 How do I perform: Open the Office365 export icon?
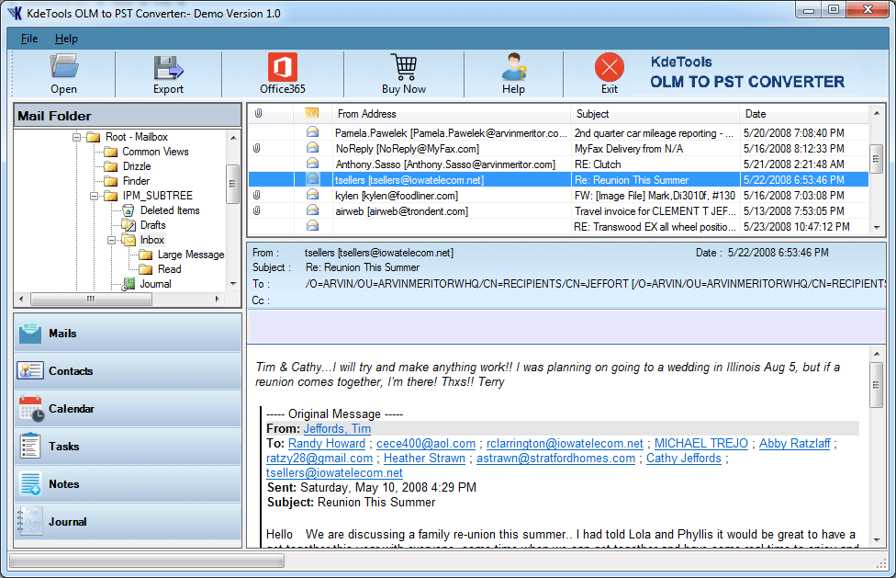coord(282,67)
